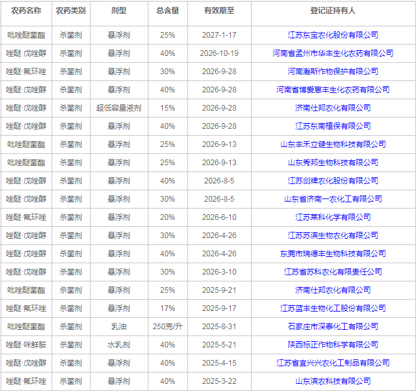Image resolution: width=417 pixels, height=392 pixels.
Task: Click 唑醚·氟环唑 in the 2026-6-10 row
Action: (26, 217)
